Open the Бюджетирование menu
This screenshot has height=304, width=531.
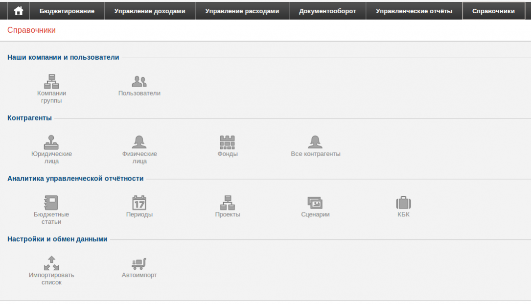67,11
